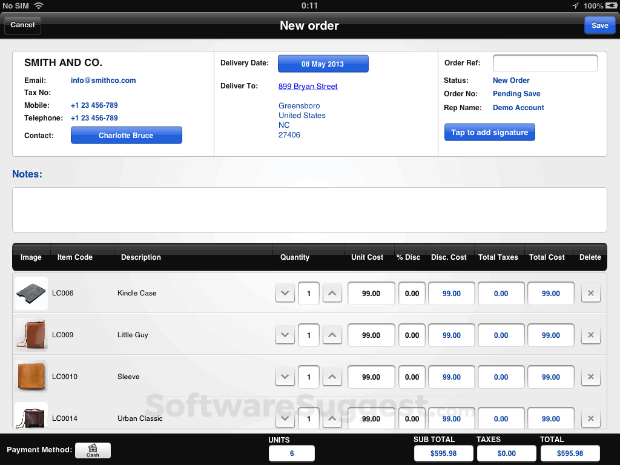Open the delivery date picker
The image size is (620, 465).
[x=323, y=63]
